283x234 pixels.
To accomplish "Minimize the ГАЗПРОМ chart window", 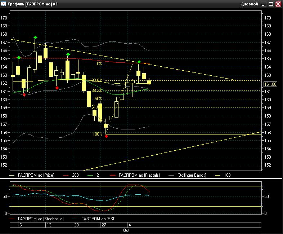I will point(263,4).
